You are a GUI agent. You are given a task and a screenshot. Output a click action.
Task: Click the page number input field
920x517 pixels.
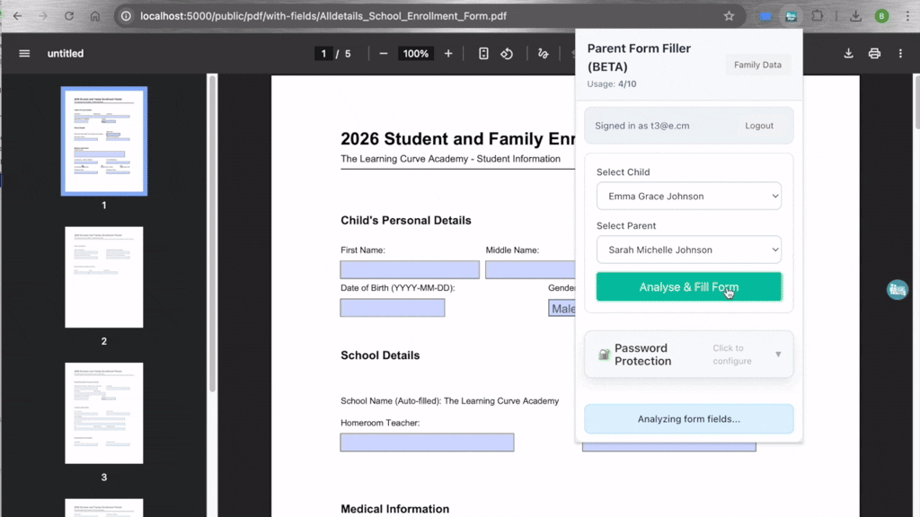323,53
